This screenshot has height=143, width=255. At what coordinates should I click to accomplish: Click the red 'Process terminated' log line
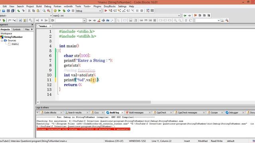click(83, 129)
